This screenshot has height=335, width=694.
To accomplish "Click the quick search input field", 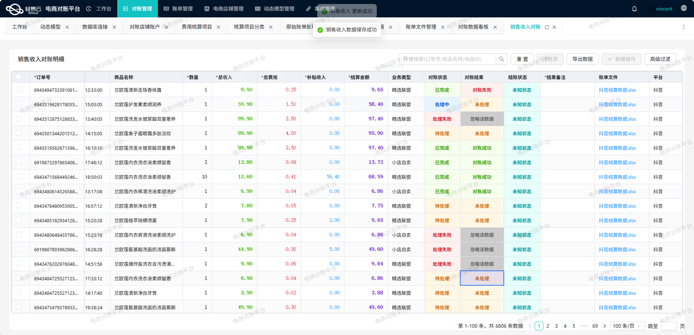I will tap(448, 59).
